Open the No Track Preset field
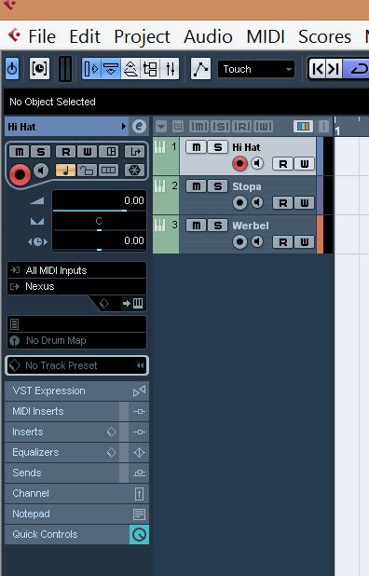Image resolution: width=369 pixels, height=576 pixels. 76,365
